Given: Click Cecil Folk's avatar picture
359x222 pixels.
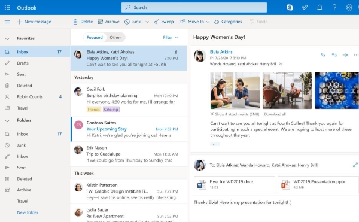Looking at the screenshot, I should click(78, 92).
